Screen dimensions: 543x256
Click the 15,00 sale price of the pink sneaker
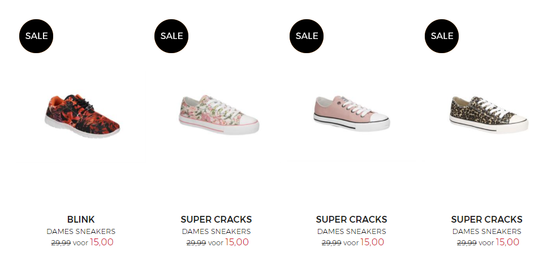pos(372,242)
